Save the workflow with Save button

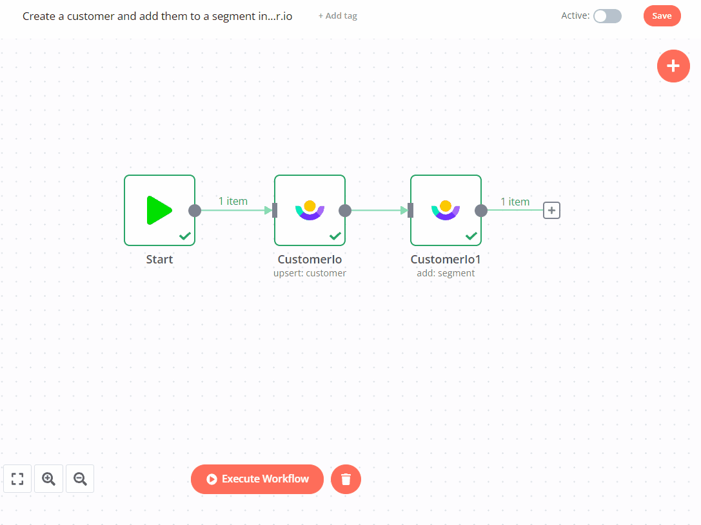662,16
